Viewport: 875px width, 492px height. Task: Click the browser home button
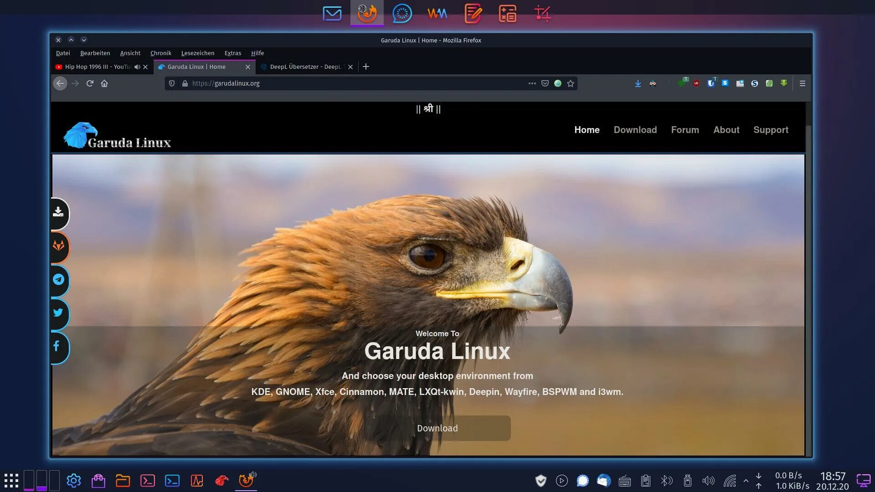coord(104,83)
